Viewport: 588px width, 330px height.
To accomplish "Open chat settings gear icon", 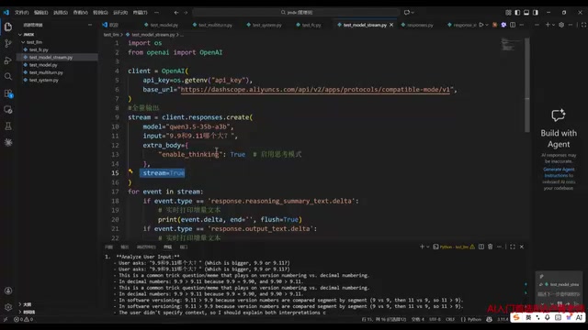I will point(561,25).
